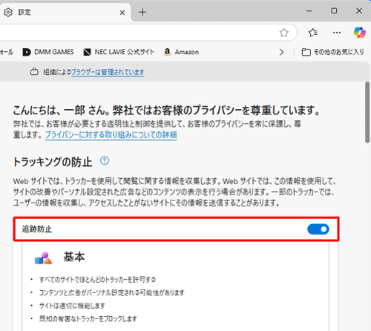The width and height of the screenshot is (371, 331).
Task: Select the 設定 tab
Action: click(65, 12)
